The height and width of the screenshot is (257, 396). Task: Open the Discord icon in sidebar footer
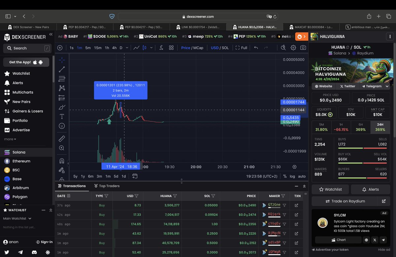(34, 252)
